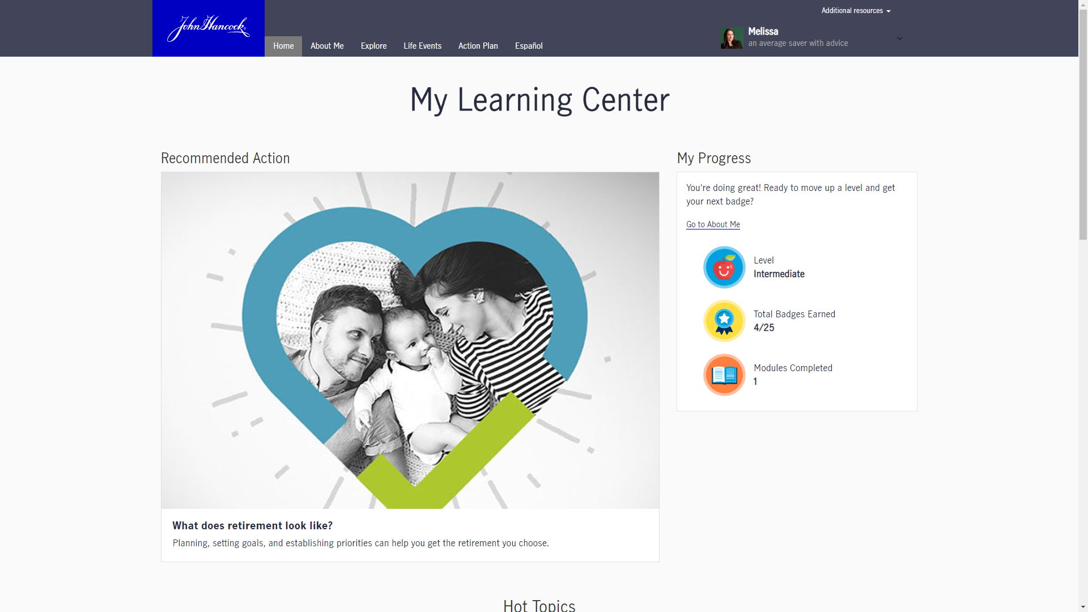This screenshot has width=1088, height=612.
Task: Click the family heart recommended action image
Action: pos(410,340)
